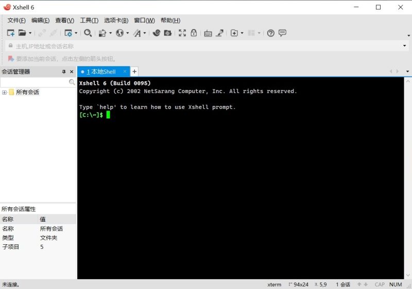This screenshot has width=412, height=289.
Task: Pin the 会话管理器 panel
Action: (64, 71)
